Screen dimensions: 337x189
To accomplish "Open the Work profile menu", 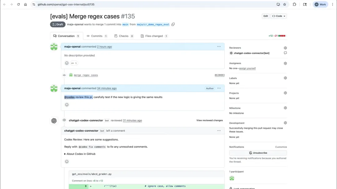I will [320, 4].
